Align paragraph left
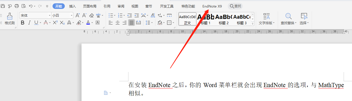352x101 pixels. [111, 23]
